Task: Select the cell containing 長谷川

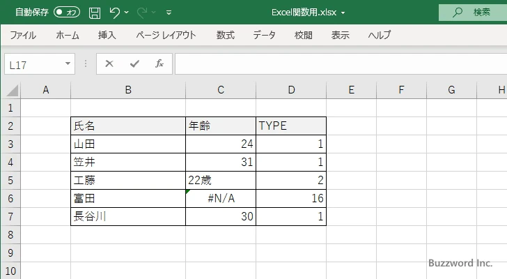Action: [x=128, y=216]
